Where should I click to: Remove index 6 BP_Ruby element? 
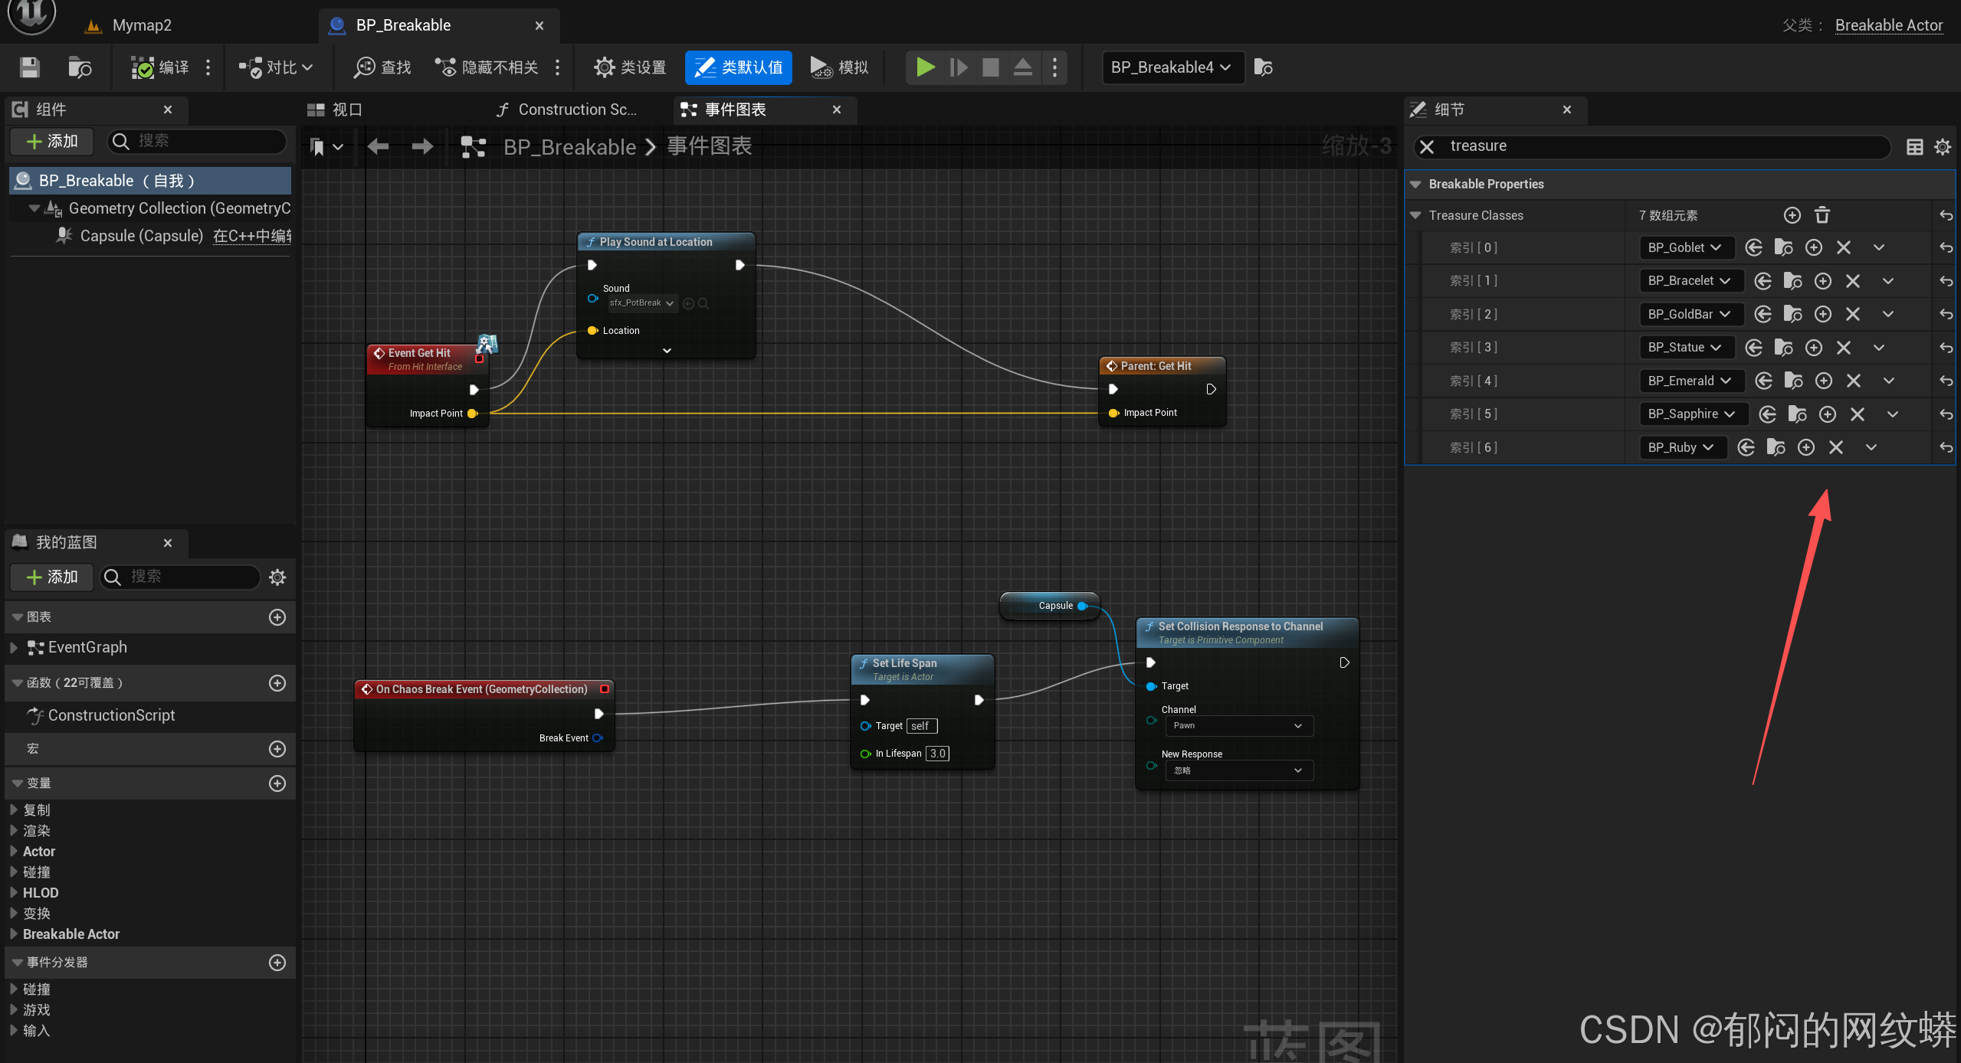coord(1836,447)
